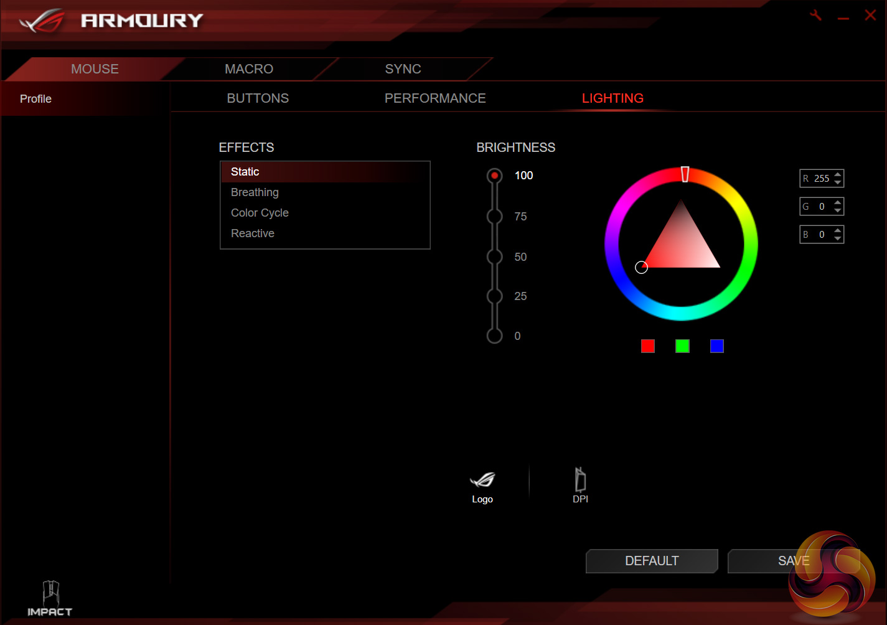Click the saturation handle at triangle corner
Viewport: 887px width, 625px height.
click(641, 267)
